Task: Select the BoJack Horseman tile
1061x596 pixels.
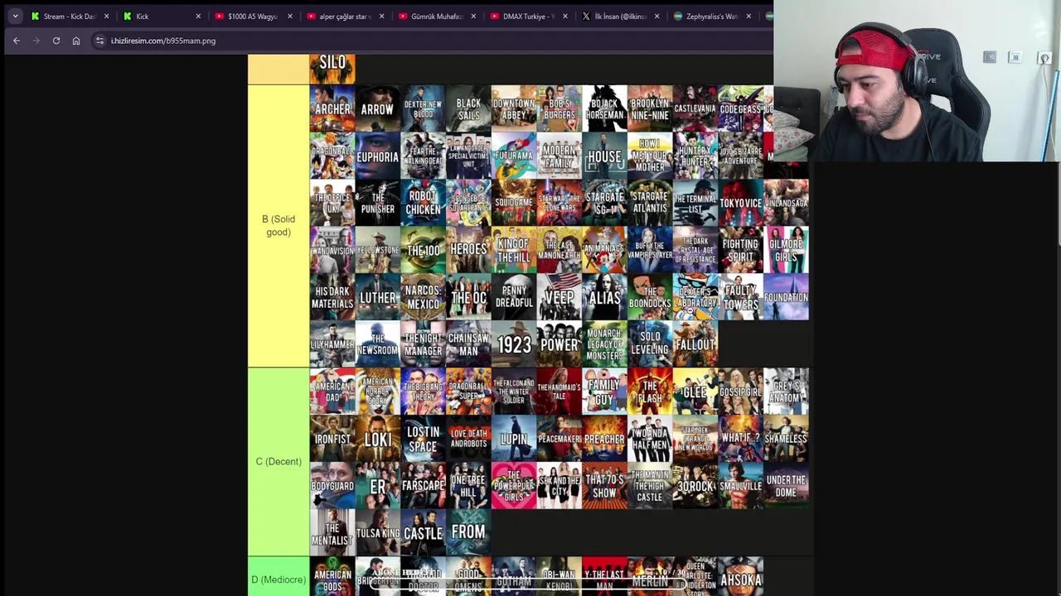Action: tap(604, 108)
